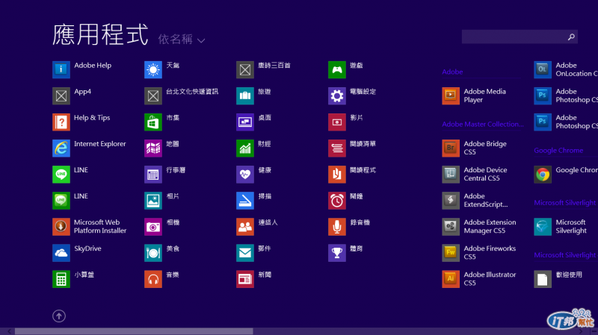
Task: Open Microsoft Web Platform Installer
Action: pyautogui.click(x=90, y=227)
